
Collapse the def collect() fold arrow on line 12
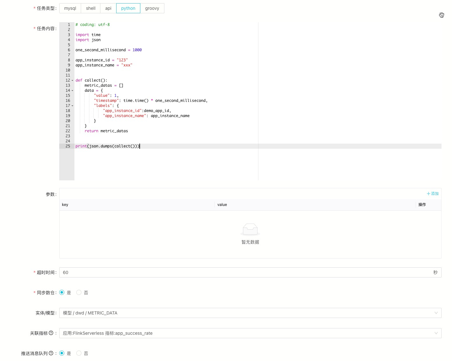[x=73, y=81]
